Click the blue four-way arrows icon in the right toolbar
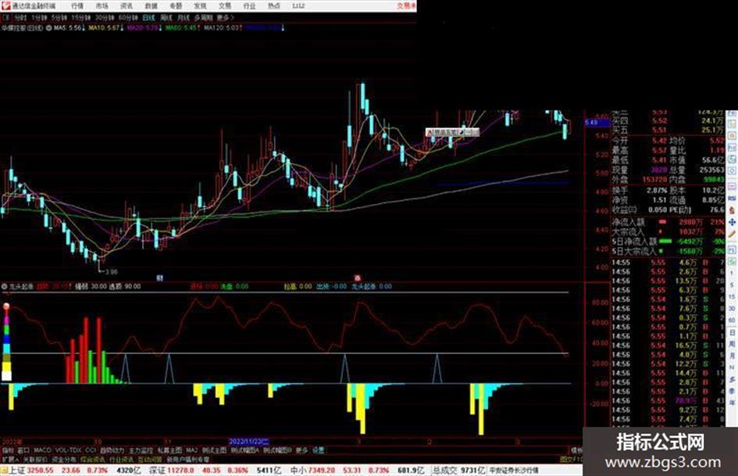 (732, 222)
